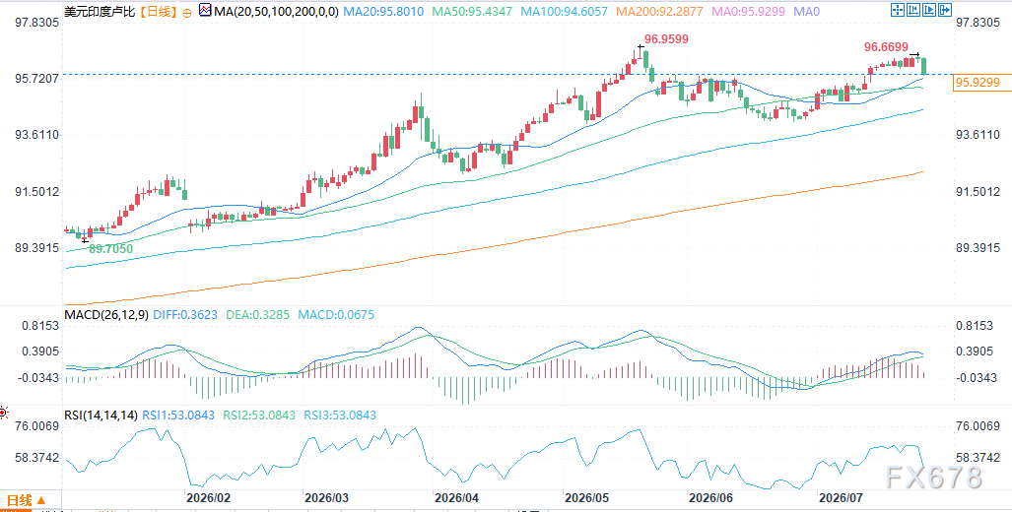Click the DEA:0.3285 readout
1012x512 pixels.
[x=257, y=315]
